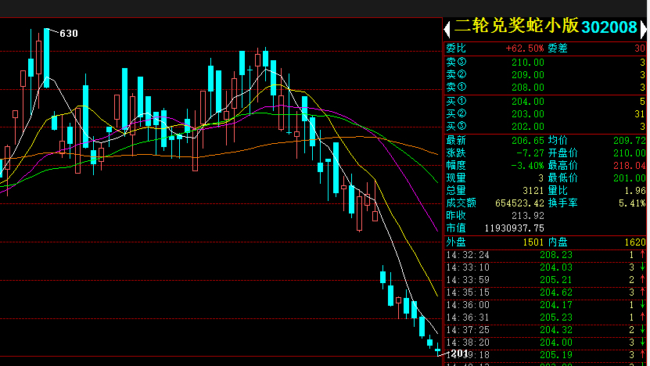This screenshot has width=650, height=366.
Task: Click the 量比 value 1.96
Action: 635,191
